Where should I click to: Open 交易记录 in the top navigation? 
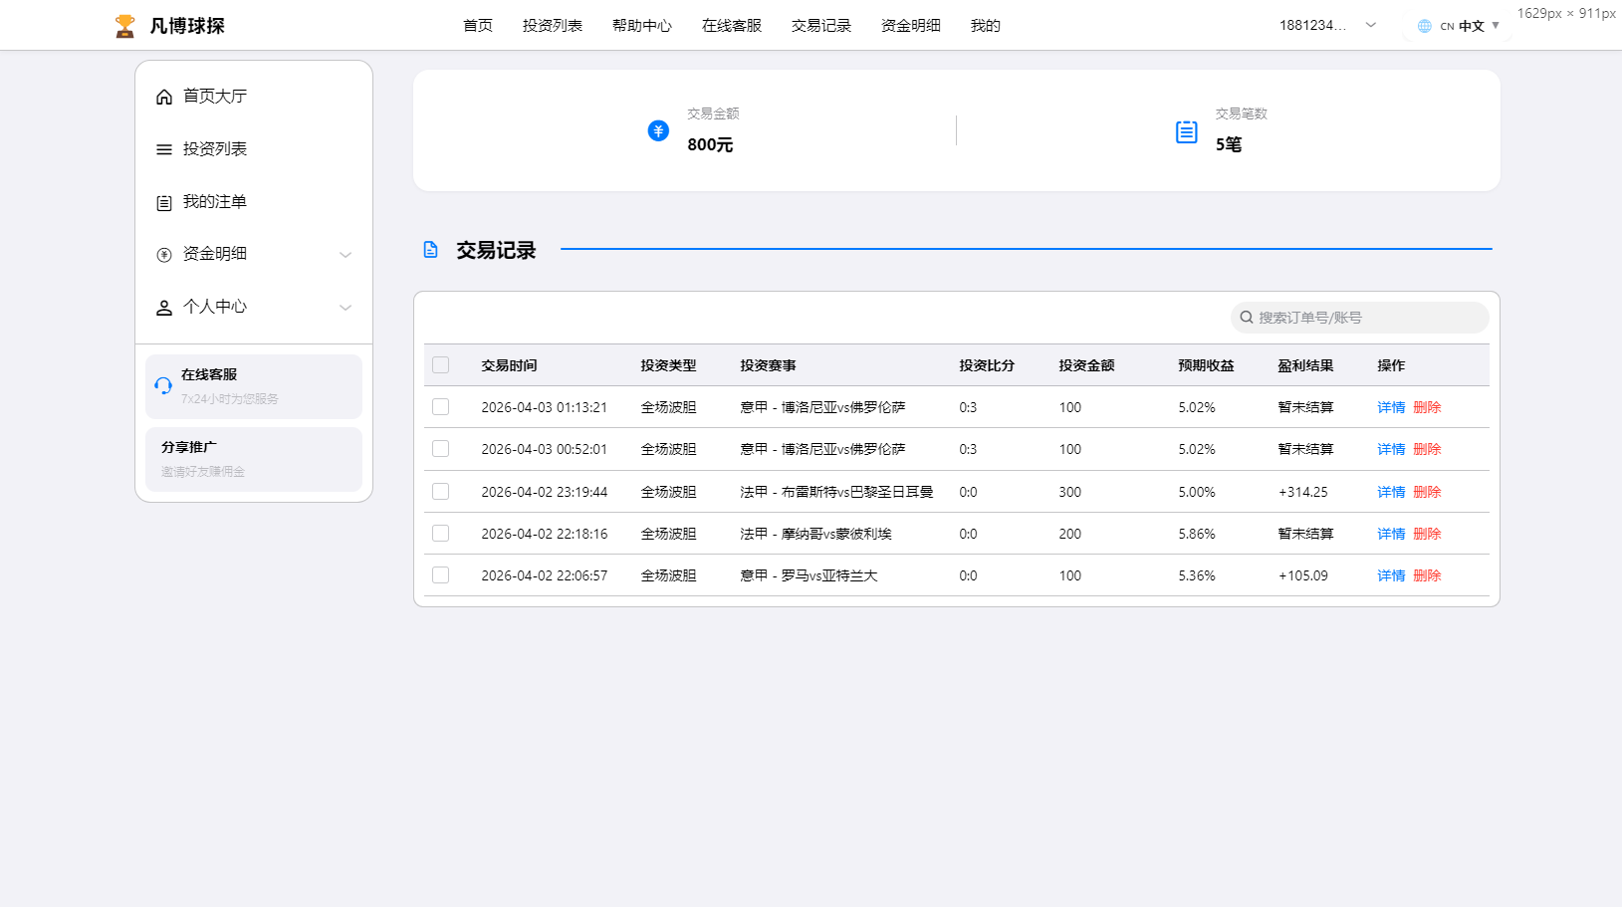tap(821, 26)
